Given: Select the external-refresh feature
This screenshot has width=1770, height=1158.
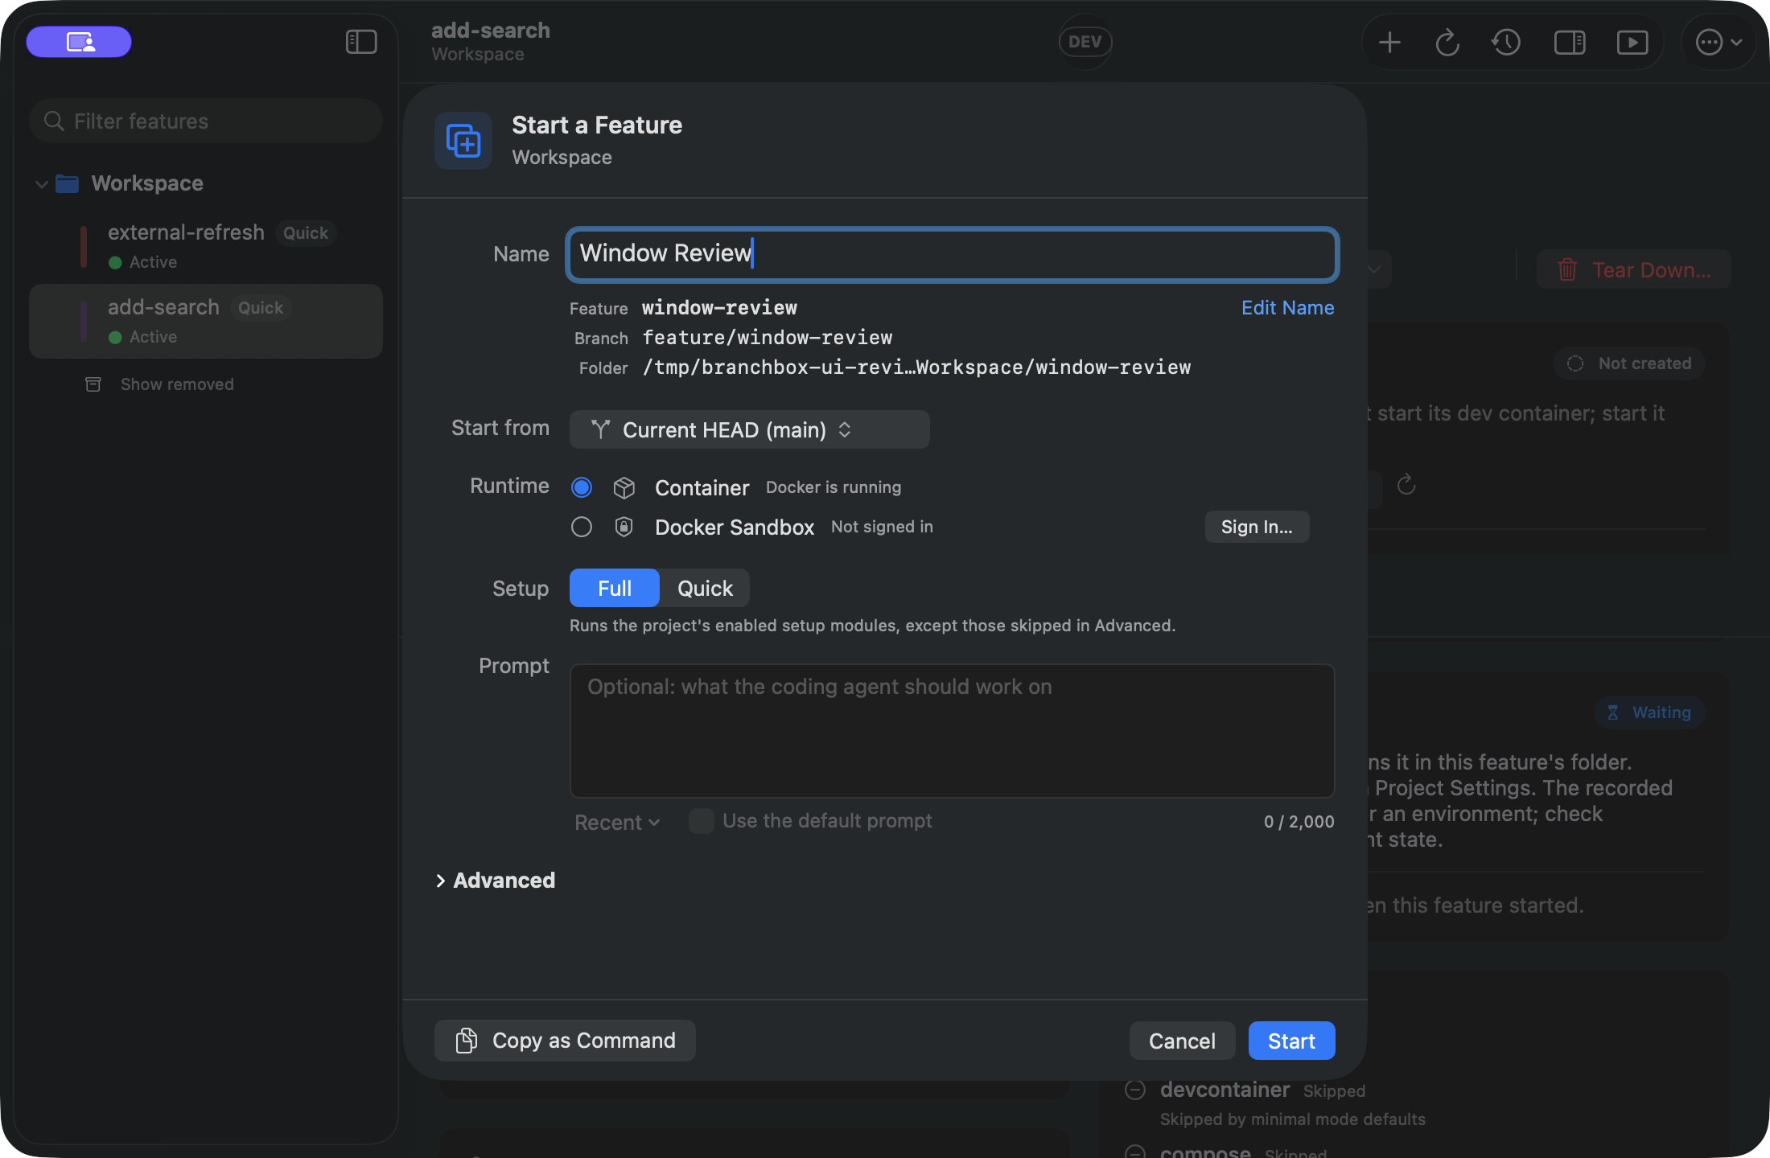Looking at the screenshot, I should (206, 246).
